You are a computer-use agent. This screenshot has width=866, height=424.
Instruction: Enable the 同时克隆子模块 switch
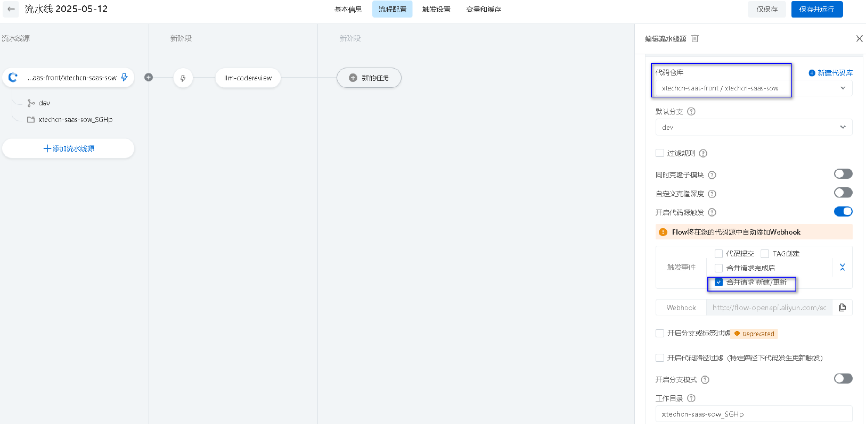point(843,174)
